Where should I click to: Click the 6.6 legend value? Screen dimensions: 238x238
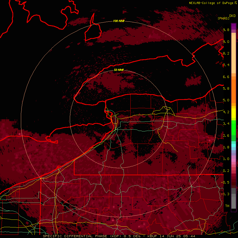(x=226, y=77)
